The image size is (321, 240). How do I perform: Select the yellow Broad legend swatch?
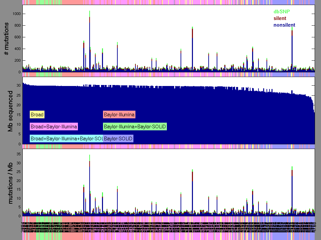point(37,115)
